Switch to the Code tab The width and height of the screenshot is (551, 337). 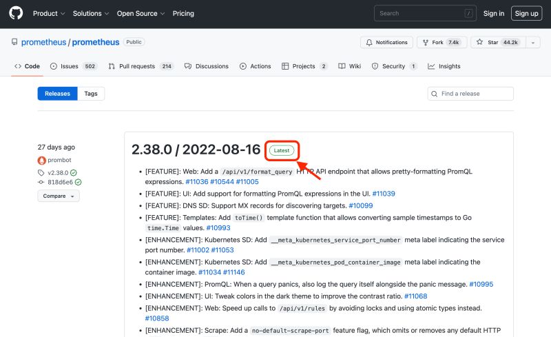[27, 66]
